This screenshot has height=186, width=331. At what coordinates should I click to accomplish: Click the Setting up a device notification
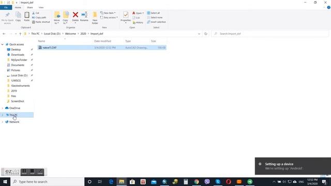293,166
